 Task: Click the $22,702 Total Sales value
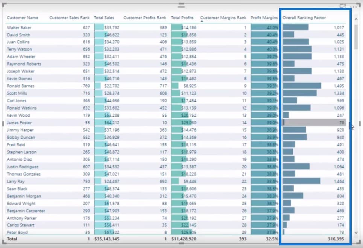(x=112, y=86)
